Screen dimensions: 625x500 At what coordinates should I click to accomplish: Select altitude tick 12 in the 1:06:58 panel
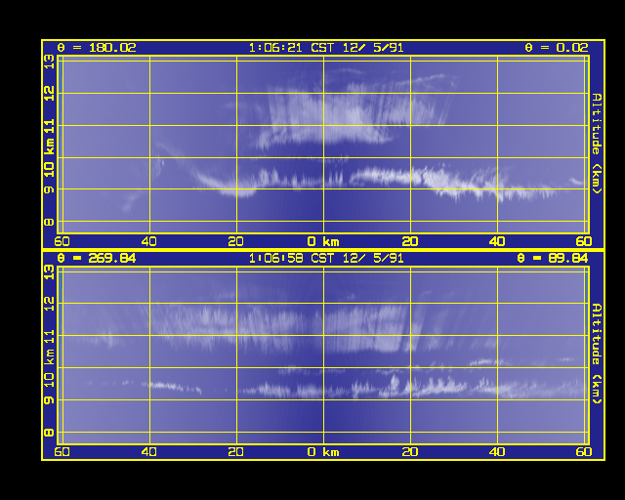(x=49, y=304)
